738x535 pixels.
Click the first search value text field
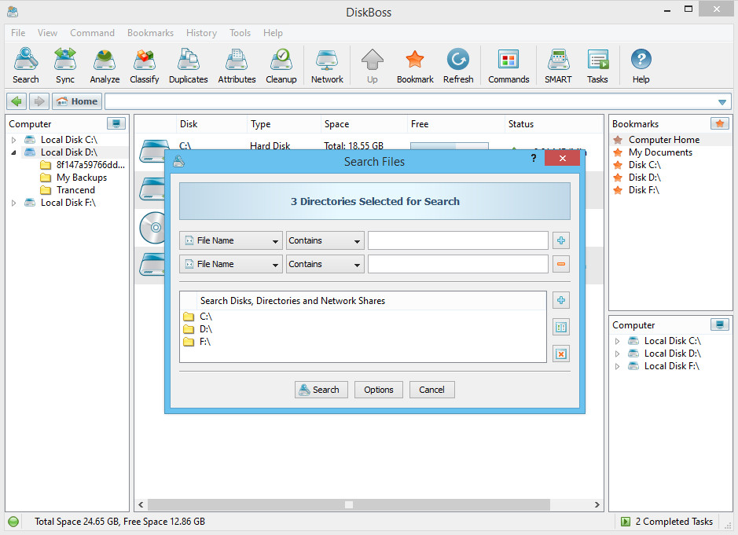coord(458,240)
